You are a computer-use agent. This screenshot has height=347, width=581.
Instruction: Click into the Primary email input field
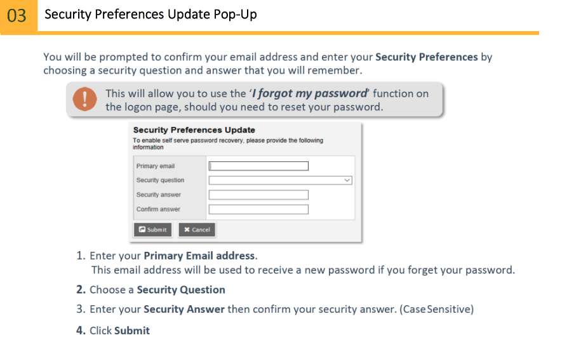(258, 166)
